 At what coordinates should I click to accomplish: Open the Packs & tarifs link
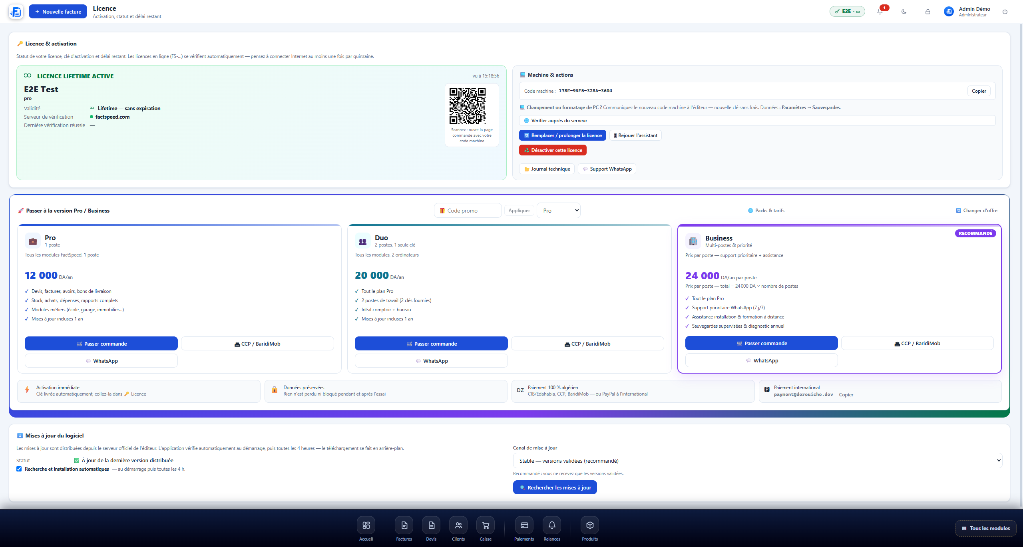[766, 211]
